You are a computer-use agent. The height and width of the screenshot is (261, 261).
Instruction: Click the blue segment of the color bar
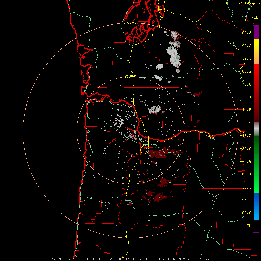click(x=256, y=207)
